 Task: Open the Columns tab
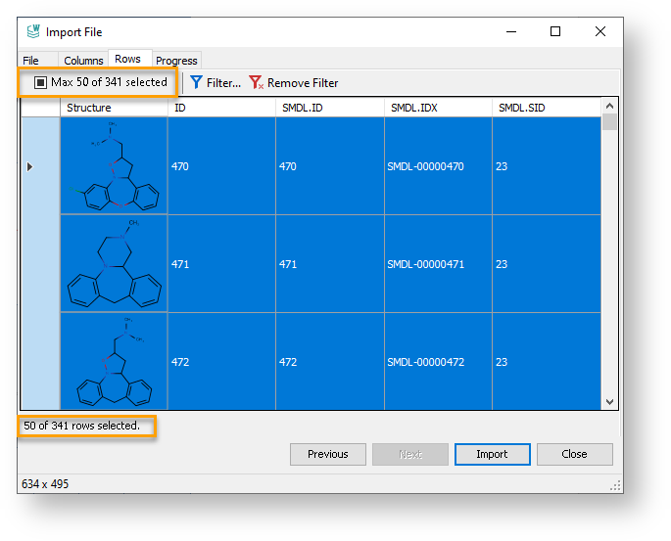83,61
